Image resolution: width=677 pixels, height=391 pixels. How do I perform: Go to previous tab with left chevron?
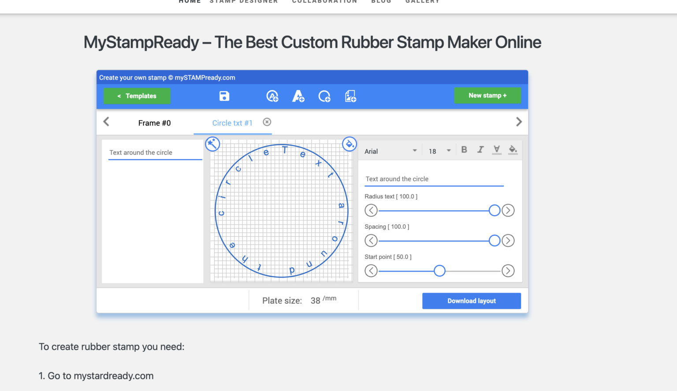pos(106,122)
